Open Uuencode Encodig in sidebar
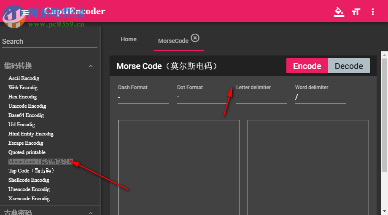This screenshot has width=388, height=215. (x=29, y=189)
